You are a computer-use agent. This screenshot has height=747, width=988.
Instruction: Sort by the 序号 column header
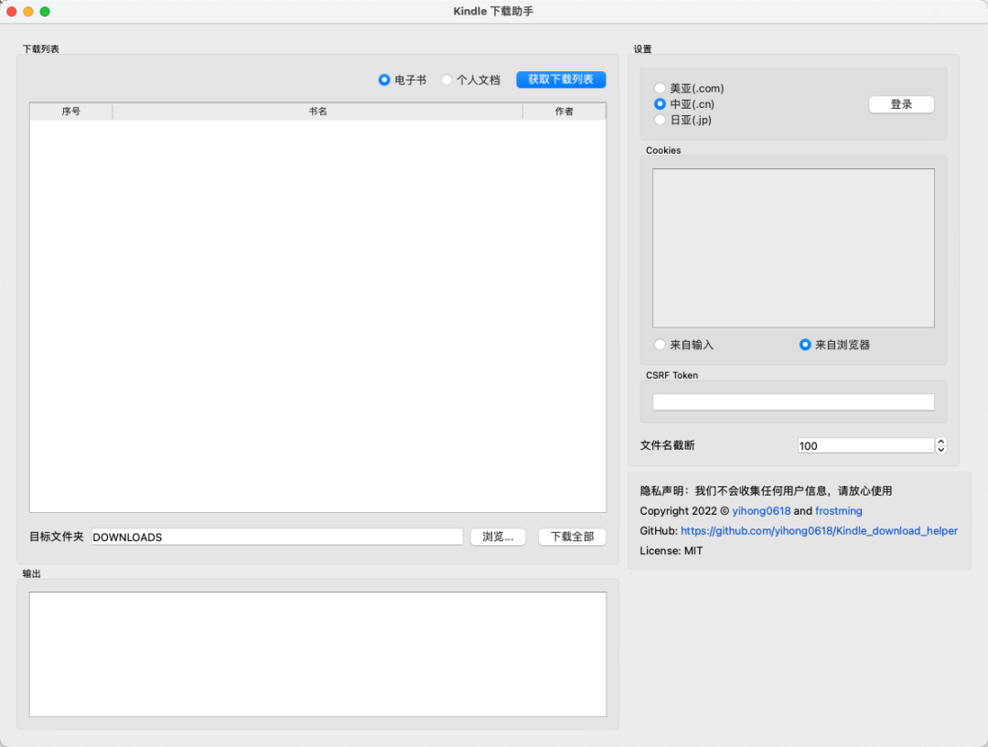point(71,112)
